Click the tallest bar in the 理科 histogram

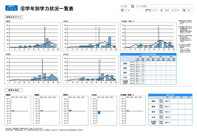[x=110, y=42]
